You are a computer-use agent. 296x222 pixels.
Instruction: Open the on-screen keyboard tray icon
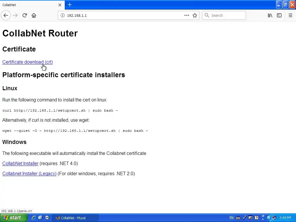coord(238,218)
